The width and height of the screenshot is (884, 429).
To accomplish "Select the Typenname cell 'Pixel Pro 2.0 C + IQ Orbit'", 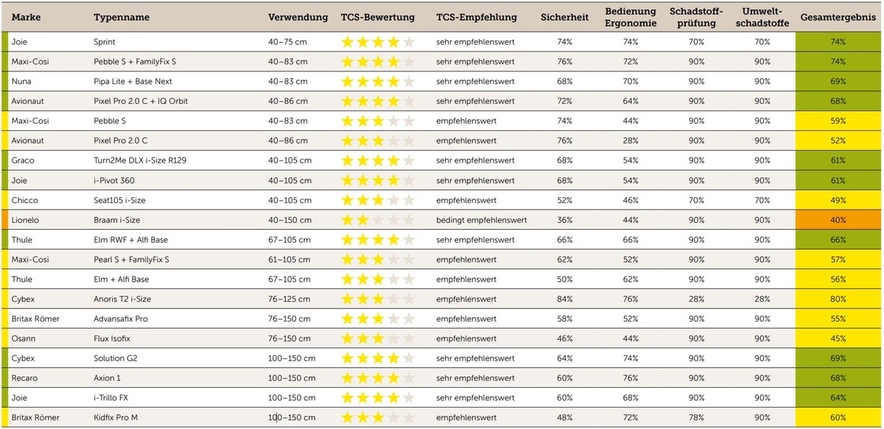I will coord(141,102).
